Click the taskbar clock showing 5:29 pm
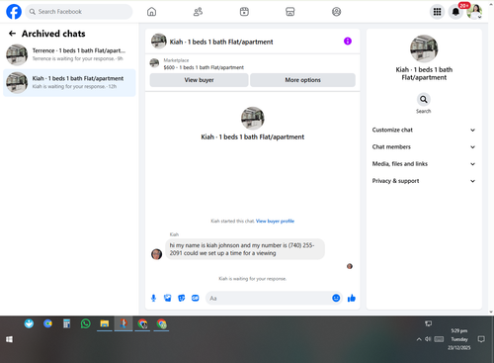This screenshot has width=494, height=363. [x=459, y=339]
